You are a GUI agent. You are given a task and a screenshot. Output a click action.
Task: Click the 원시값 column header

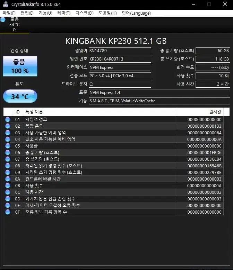(x=199, y=112)
